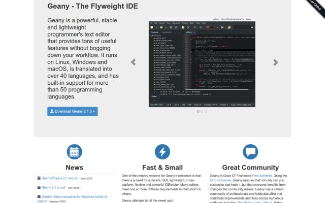Click the Fork on GitHub corner ribbon
The width and height of the screenshot is (325, 203).
pos(316,7)
